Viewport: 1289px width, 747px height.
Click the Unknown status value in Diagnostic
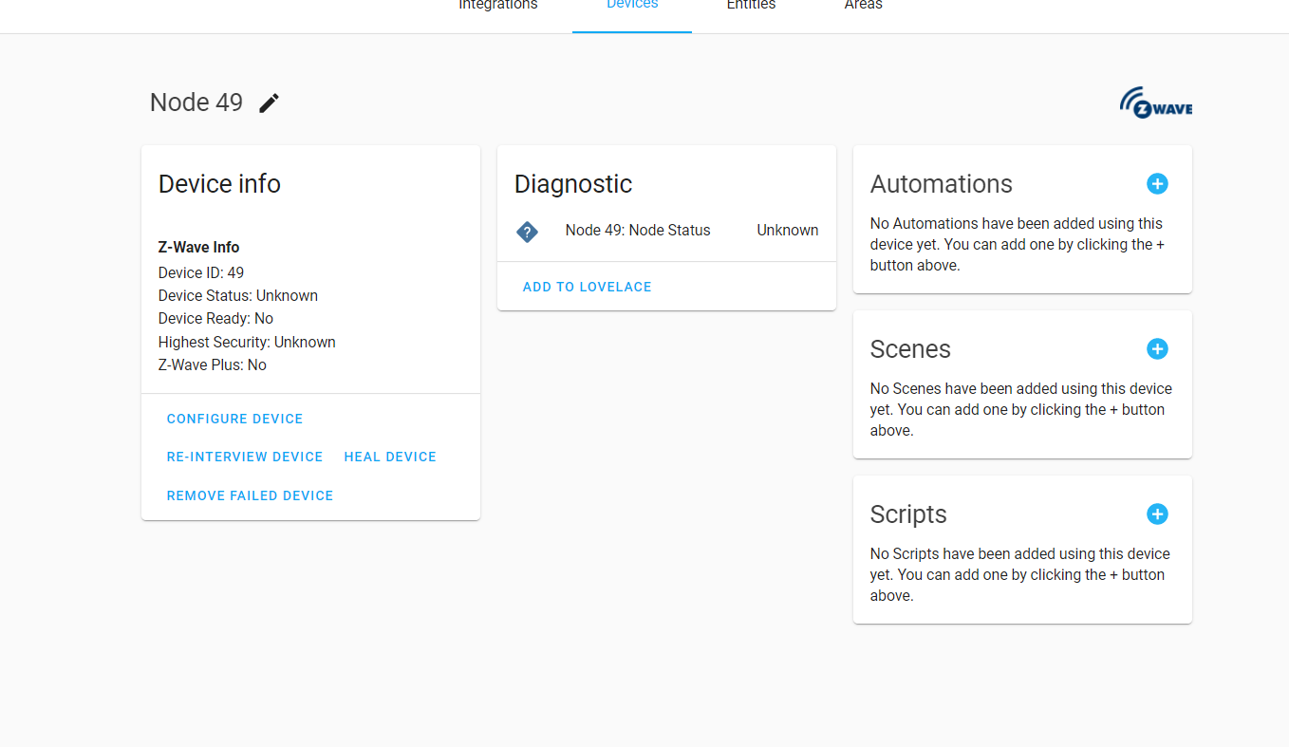coord(787,230)
